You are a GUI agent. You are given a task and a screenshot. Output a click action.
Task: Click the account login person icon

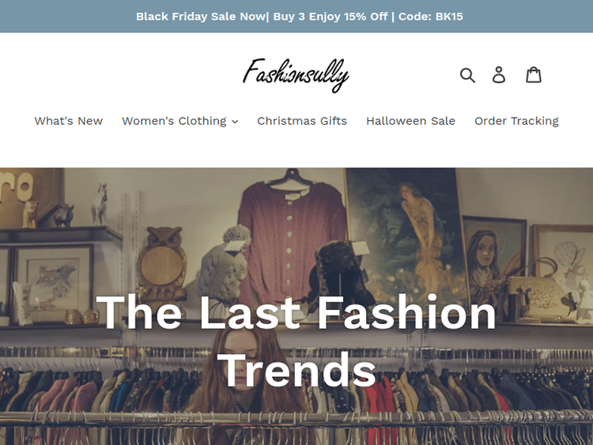[x=498, y=75]
